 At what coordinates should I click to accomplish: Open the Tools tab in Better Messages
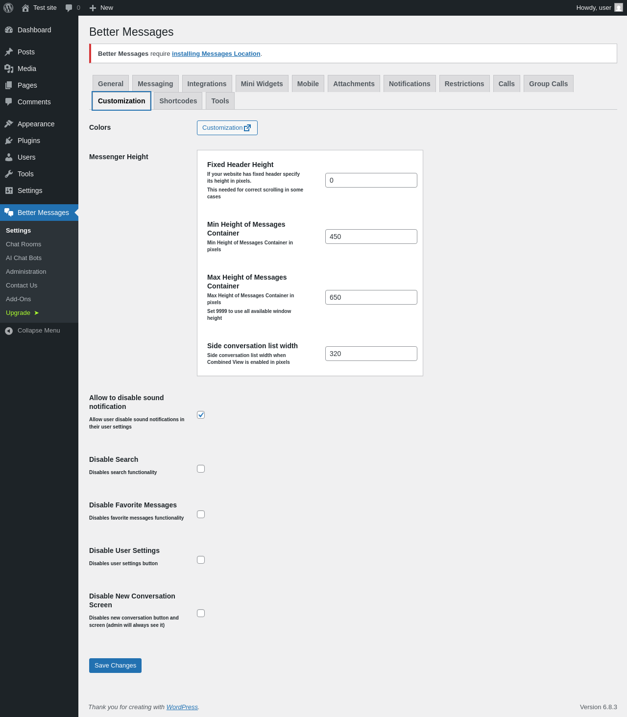click(x=220, y=101)
